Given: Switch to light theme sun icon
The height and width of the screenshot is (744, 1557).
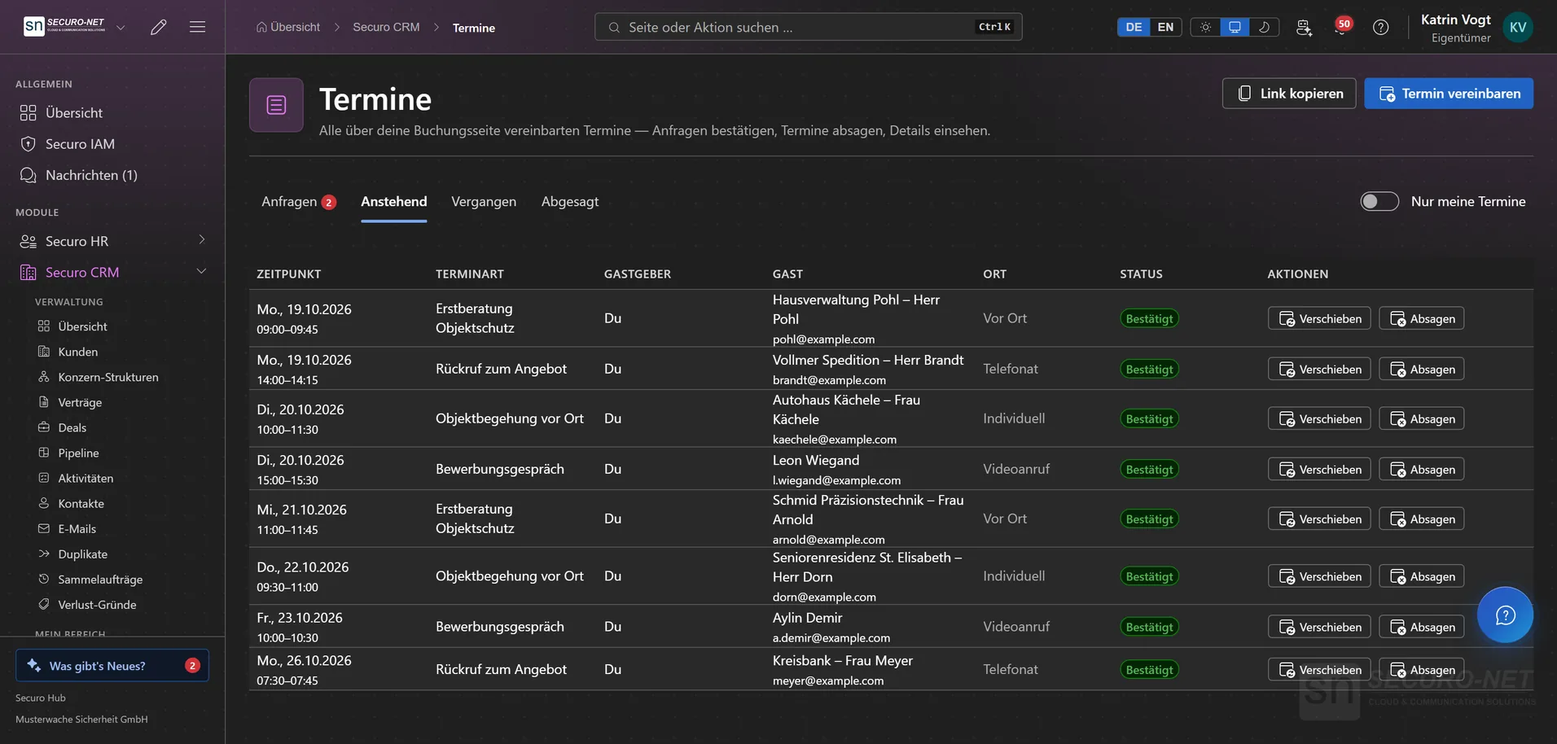Looking at the screenshot, I should pyautogui.click(x=1205, y=27).
